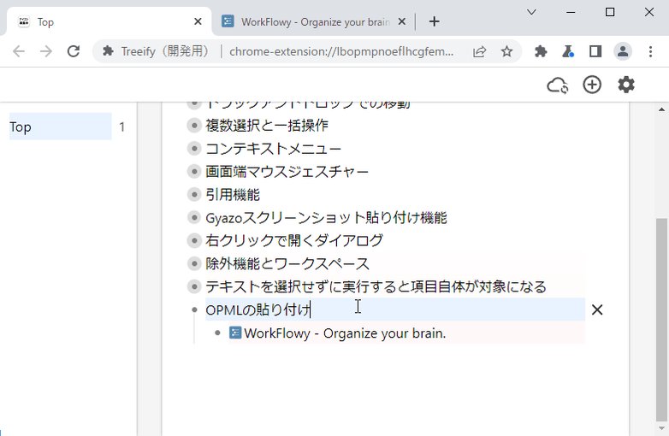Switch to WorkFlowy - Organize your brain tab
This screenshot has width=669, height=436.
(315, 21)
